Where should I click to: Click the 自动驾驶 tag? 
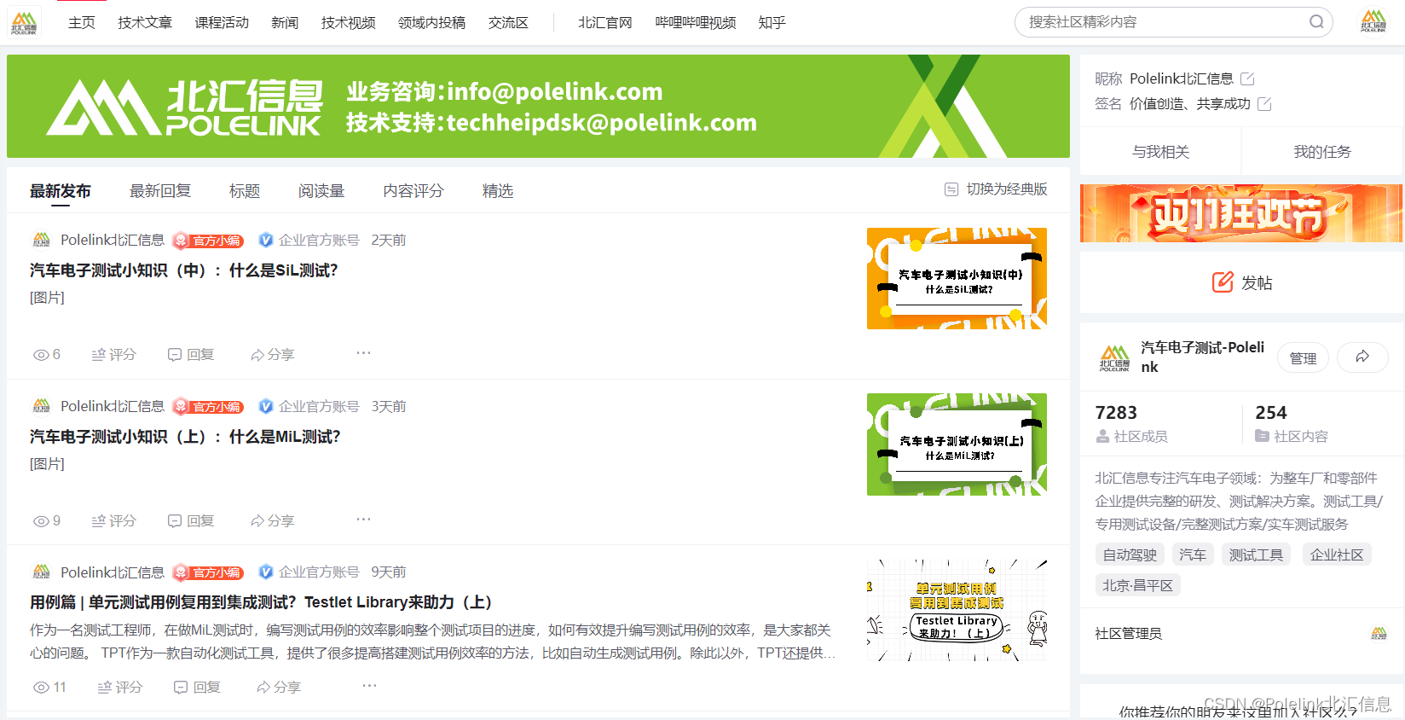coord(1130,555)
